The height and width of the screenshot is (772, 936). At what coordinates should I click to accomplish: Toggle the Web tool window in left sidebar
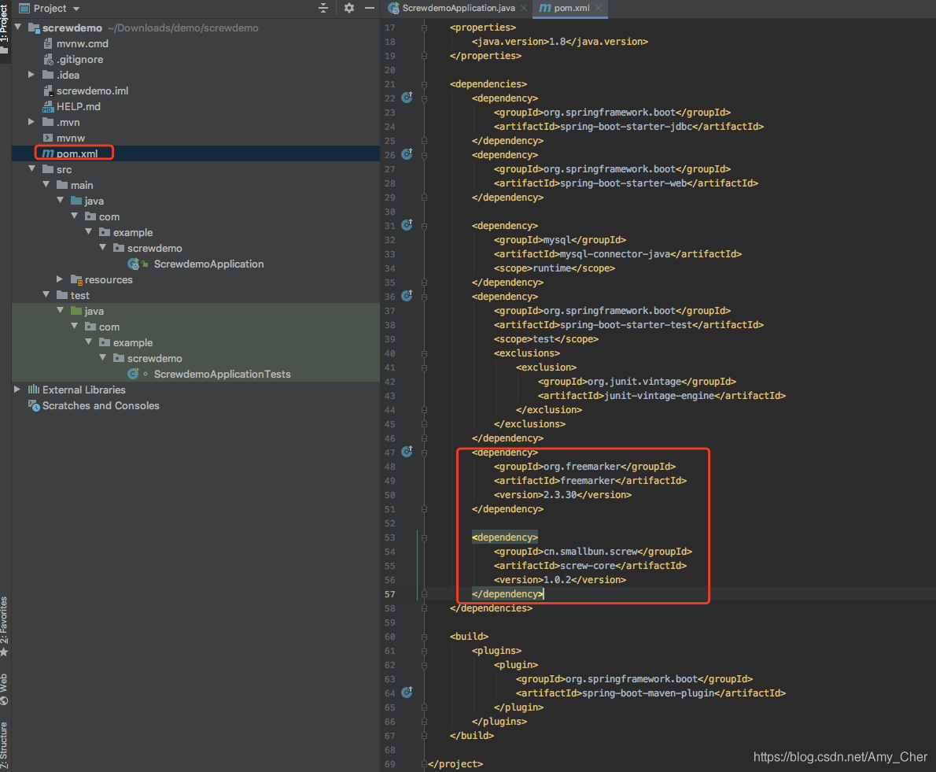coord(5,688)
